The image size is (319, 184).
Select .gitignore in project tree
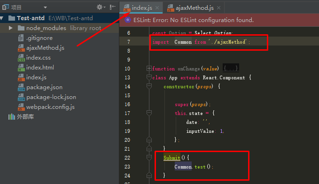[x=39, y=38]
